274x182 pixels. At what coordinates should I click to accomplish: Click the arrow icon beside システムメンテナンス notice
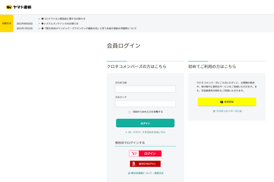39,24
